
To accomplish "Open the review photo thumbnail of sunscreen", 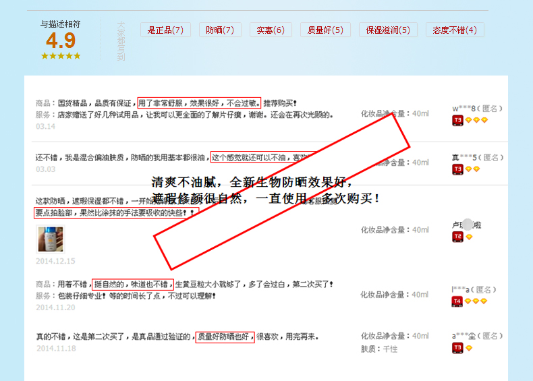I will coord(50,239).
